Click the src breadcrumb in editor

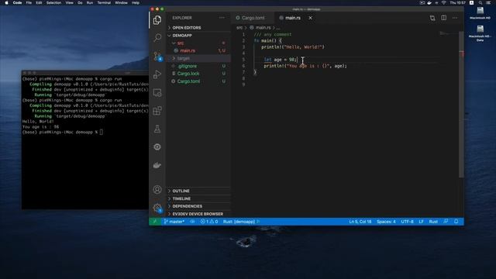pyautogui.click(x=239, y=28)
